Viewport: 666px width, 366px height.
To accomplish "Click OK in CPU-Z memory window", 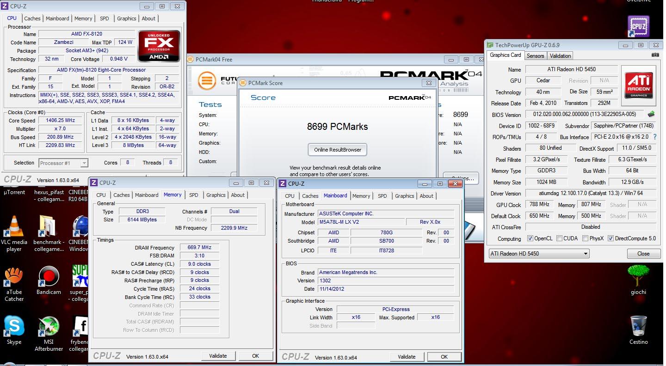I will 255,356.
